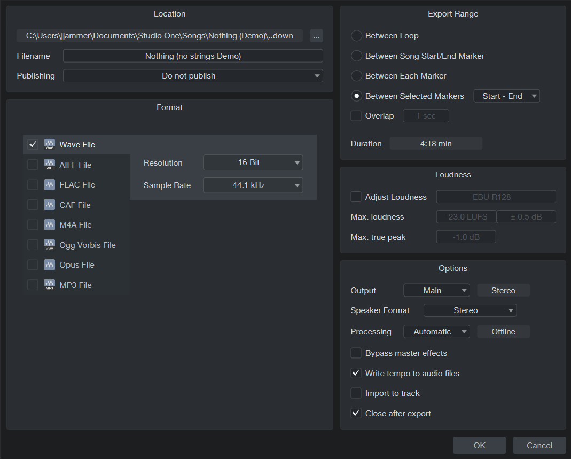Viewport: 571px width, 459px height.
Task: Select Between Loop export range
Action: tap(356, 36)
